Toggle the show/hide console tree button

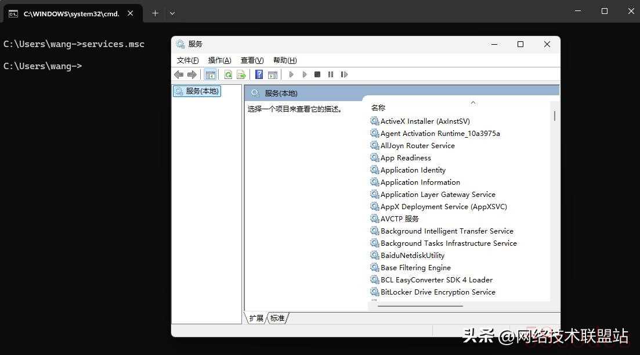(211, 74)
